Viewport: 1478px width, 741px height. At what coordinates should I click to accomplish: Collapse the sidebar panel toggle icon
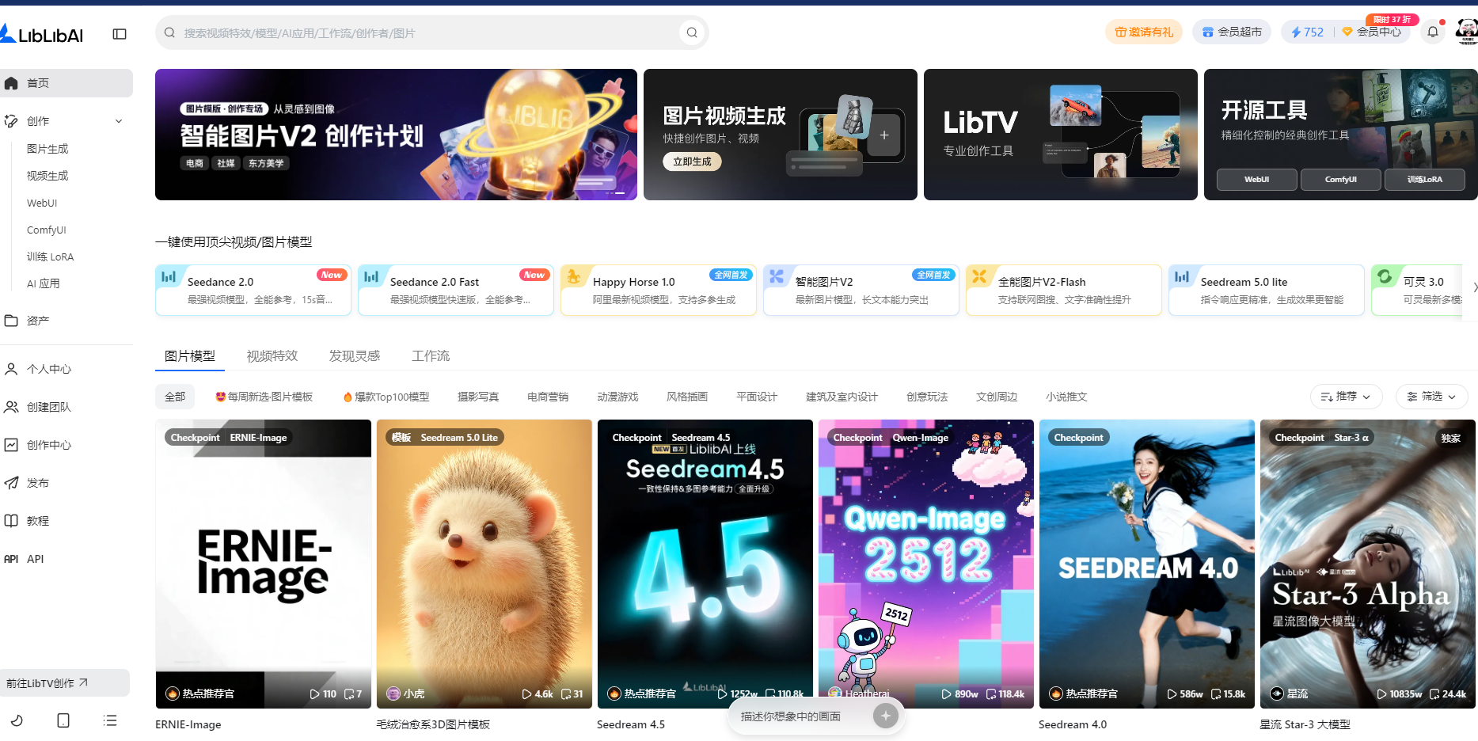pos(120,34)
